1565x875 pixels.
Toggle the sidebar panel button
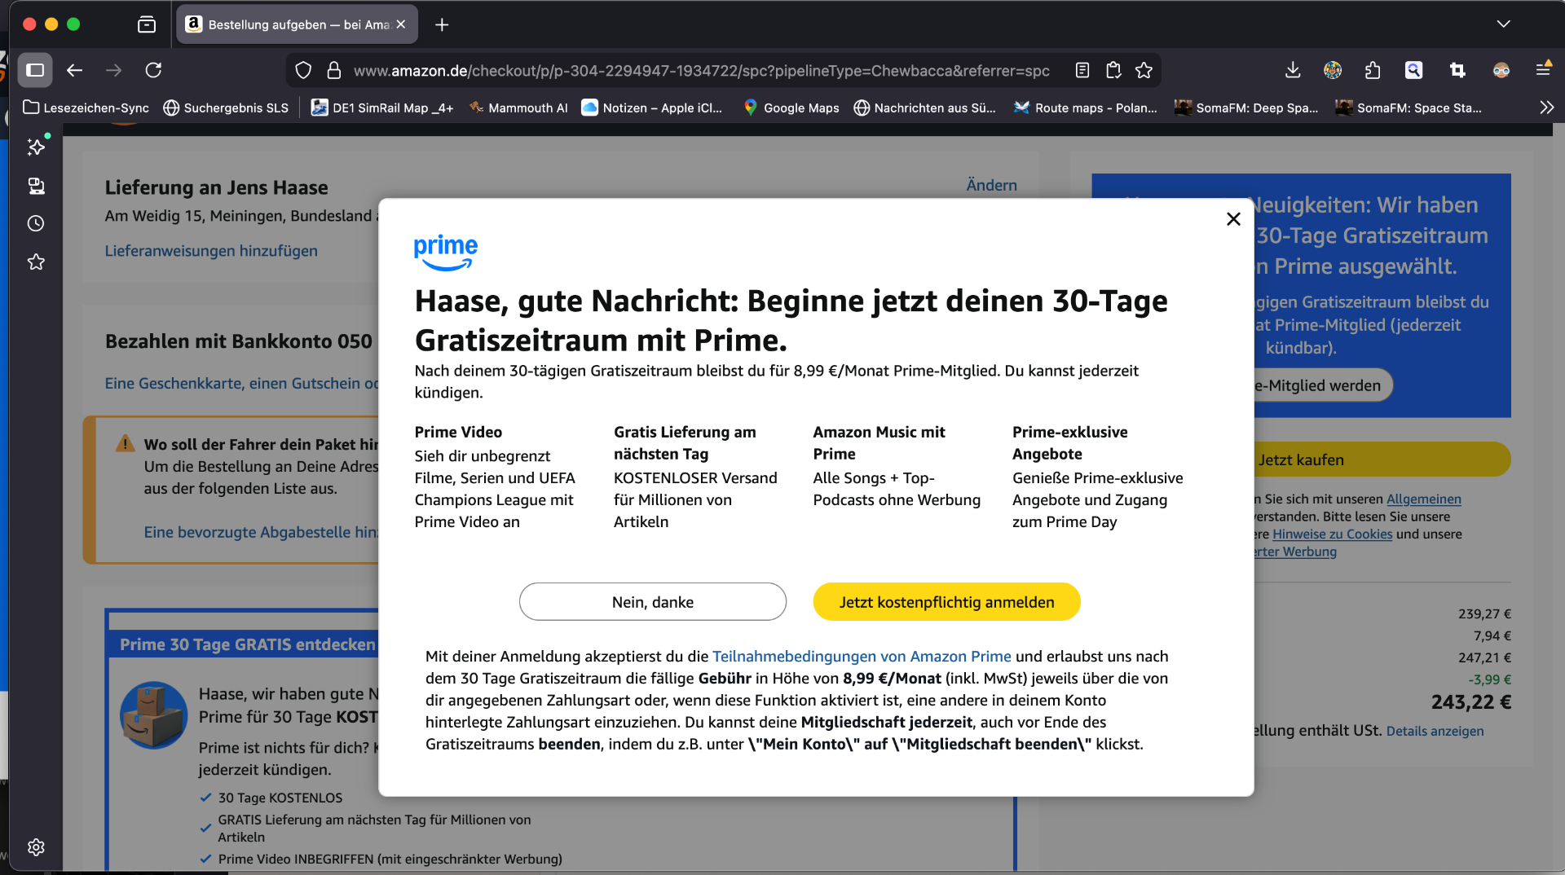click(35, 70)
